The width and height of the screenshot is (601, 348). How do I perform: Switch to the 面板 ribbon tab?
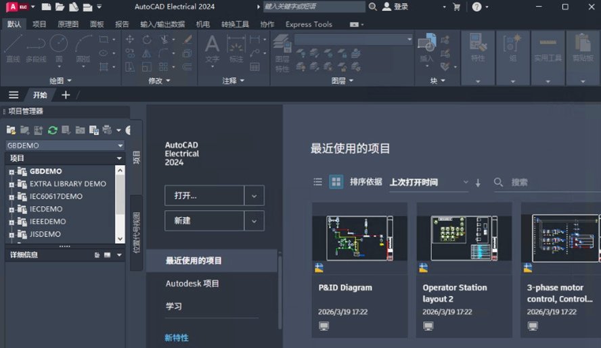tap(97, 24)
